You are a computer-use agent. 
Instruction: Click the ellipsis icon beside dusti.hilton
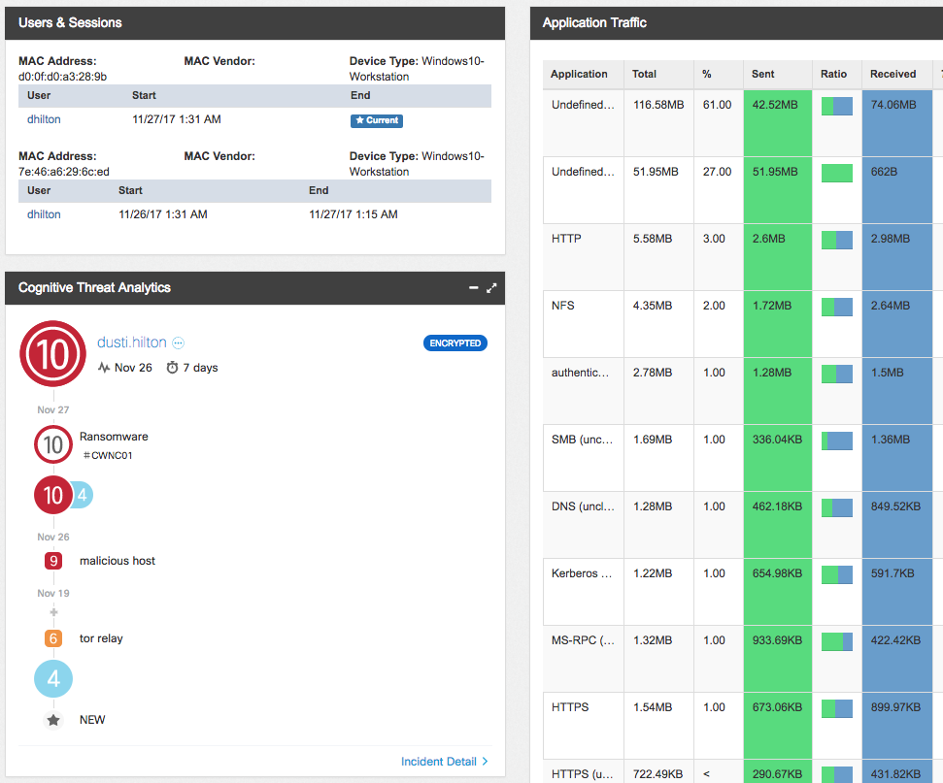[x=179, y=343]
